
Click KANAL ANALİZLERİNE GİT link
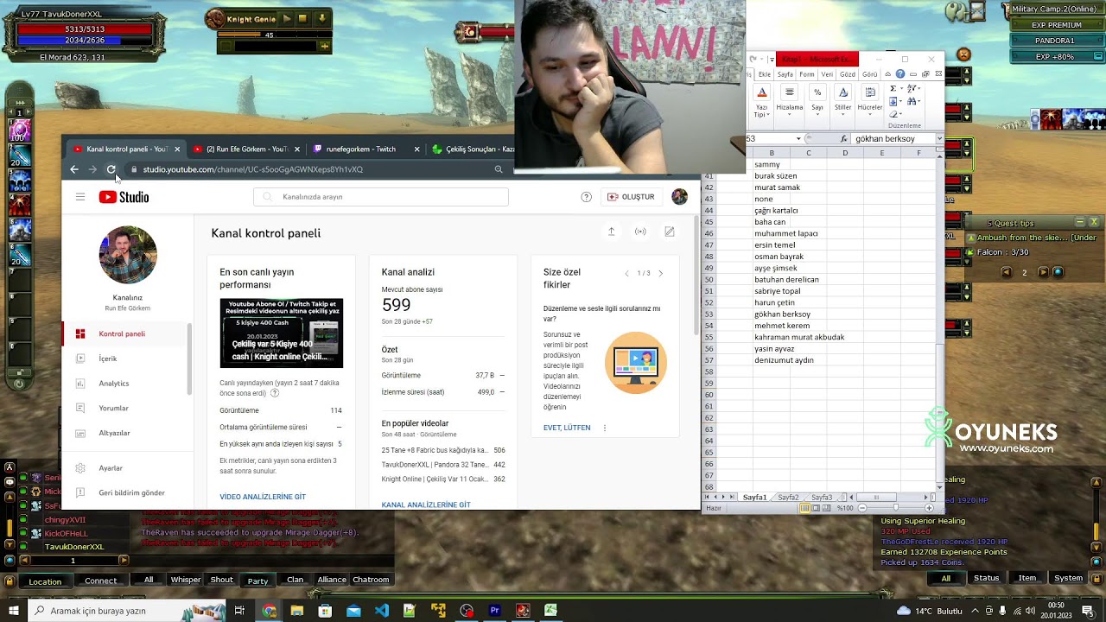pos(426,505)
